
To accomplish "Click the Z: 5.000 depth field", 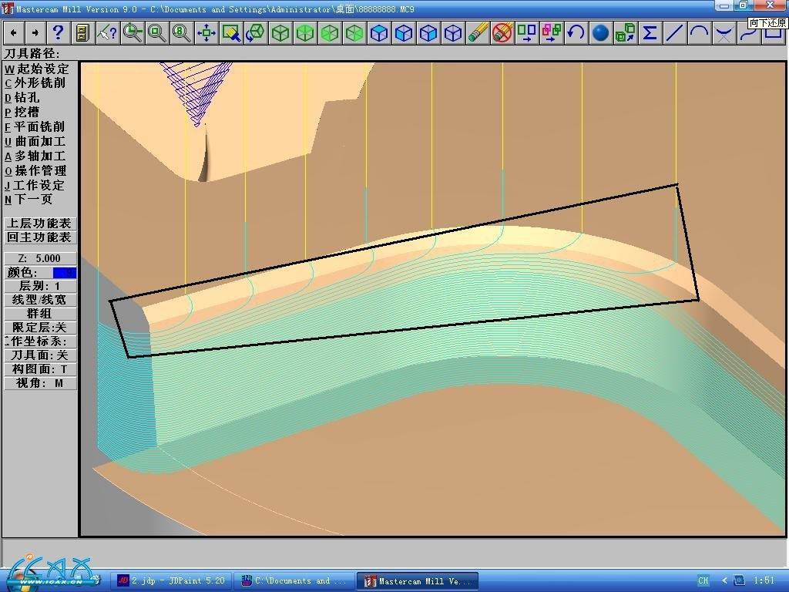I will pyautogui.click(x=40, y=258).
